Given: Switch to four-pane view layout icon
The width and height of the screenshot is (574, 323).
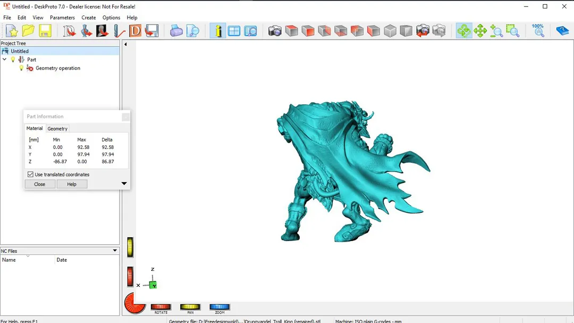Looking at the screenshot, I should [234, 31].
